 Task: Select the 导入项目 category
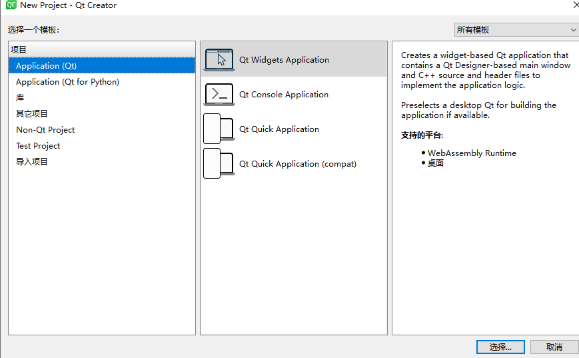point(102,161)
